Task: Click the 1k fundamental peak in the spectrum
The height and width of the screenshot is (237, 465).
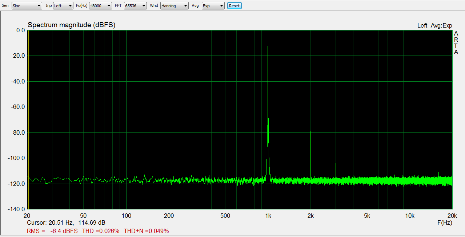Action: tap(268, 109)
